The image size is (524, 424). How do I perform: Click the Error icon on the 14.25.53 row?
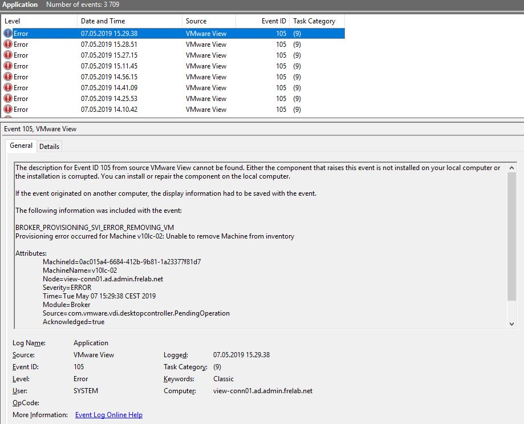(7, 98)
